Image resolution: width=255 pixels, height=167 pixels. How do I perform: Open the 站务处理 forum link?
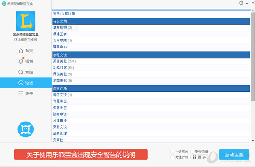pos(60,133)
